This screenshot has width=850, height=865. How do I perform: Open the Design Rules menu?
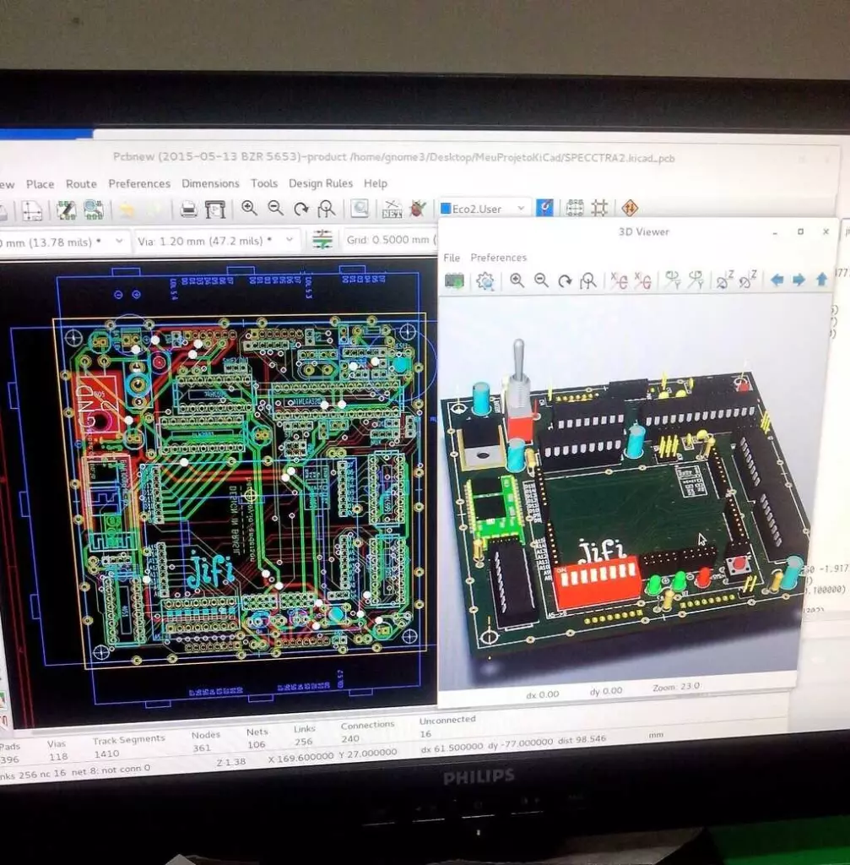coord(321,183)
